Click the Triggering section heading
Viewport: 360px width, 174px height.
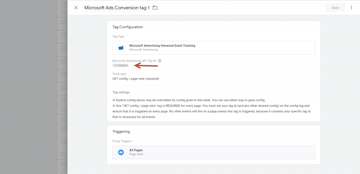(x=121, y=132)
